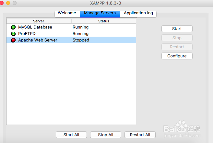
Task: Click the Start All button
Action: [71, 135]
